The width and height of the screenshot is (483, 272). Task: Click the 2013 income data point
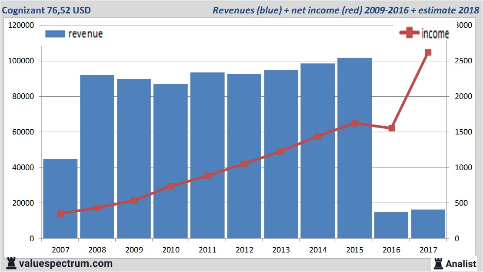[281, 151]
